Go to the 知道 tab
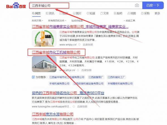This screenshot has width=167, height=125. coord(91,13)
